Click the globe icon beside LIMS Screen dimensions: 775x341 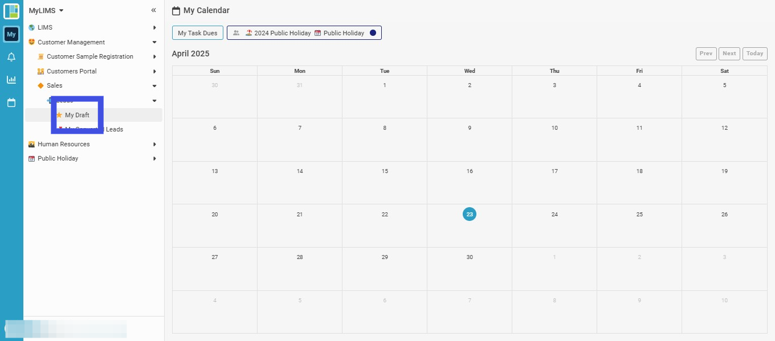[32, 27]
